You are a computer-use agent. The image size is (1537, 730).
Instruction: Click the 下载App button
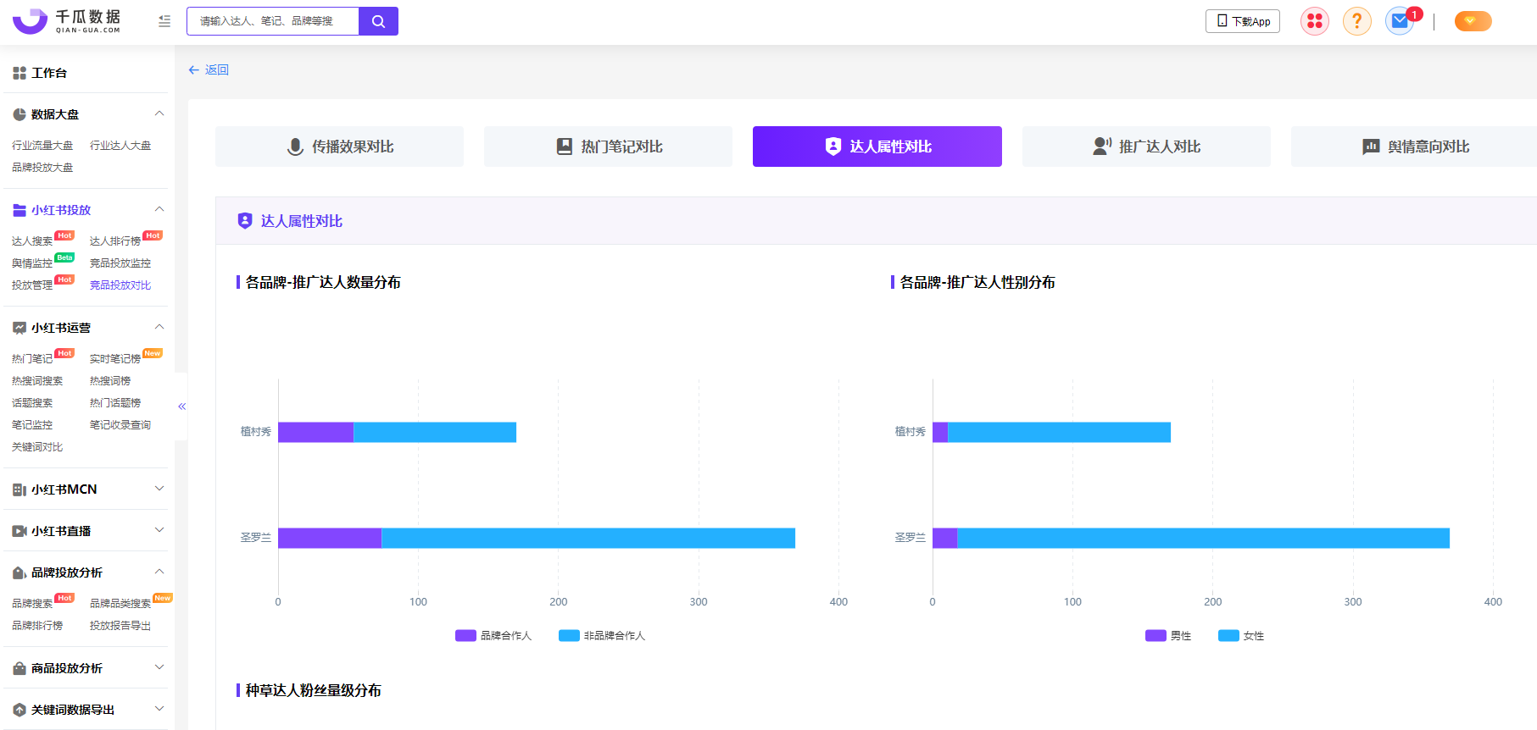point(1243,21)
